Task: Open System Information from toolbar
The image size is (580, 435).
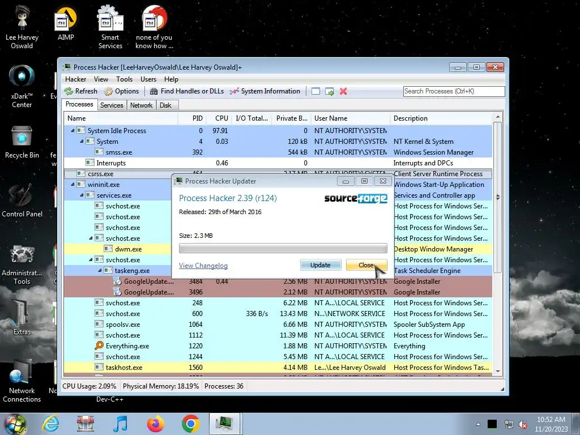Action: coord(265,91)
